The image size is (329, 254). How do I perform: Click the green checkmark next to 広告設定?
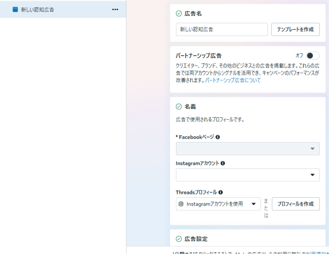[x=179, y=238]
